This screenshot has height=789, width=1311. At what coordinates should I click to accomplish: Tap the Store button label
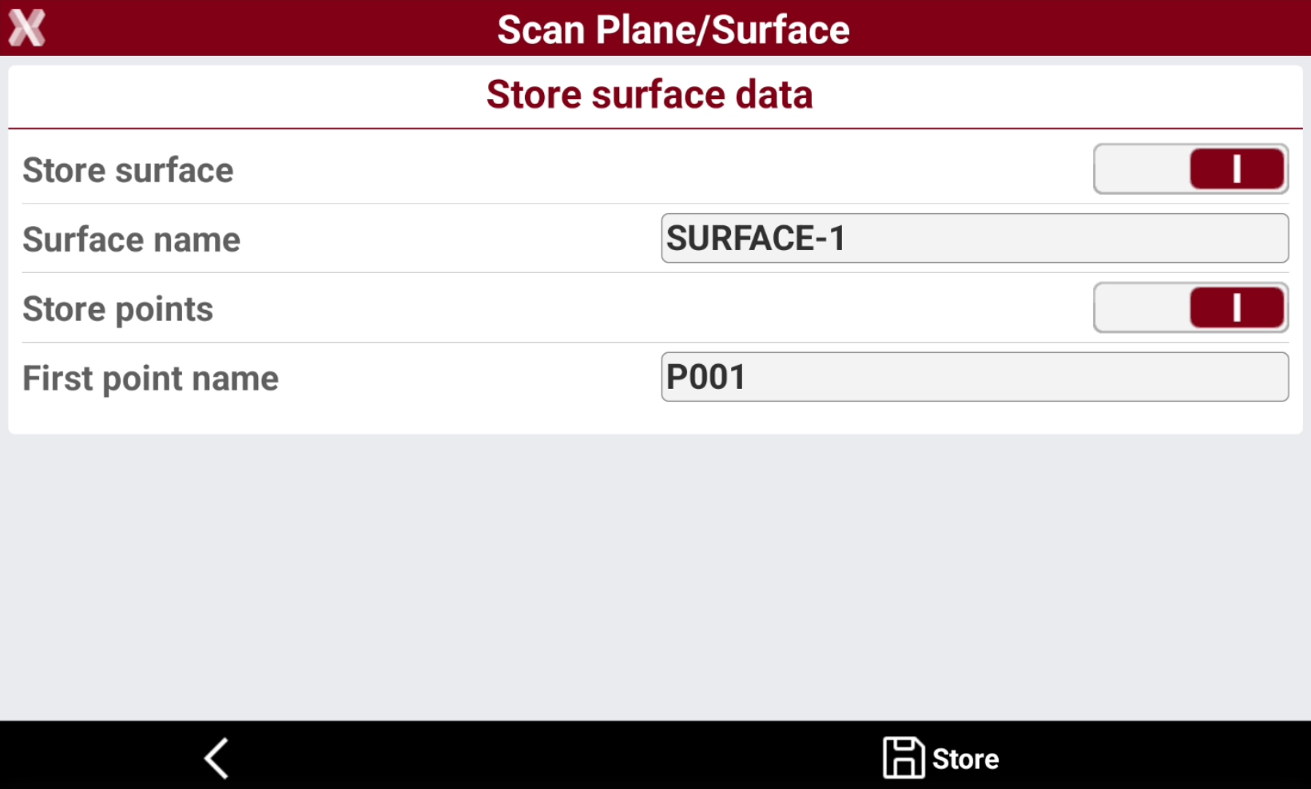click(965, 759)
